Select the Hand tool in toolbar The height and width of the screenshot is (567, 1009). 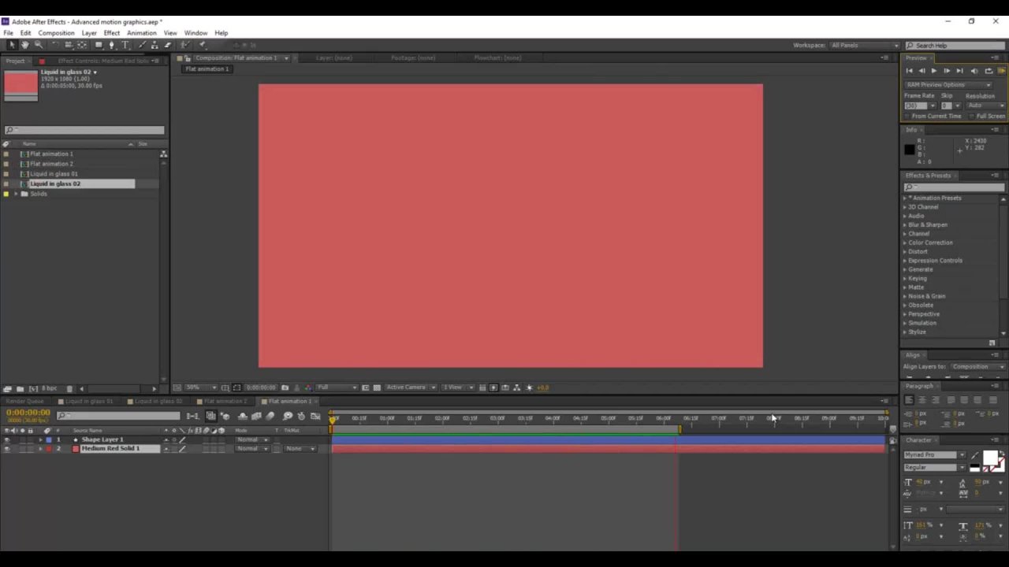point(24,45)
